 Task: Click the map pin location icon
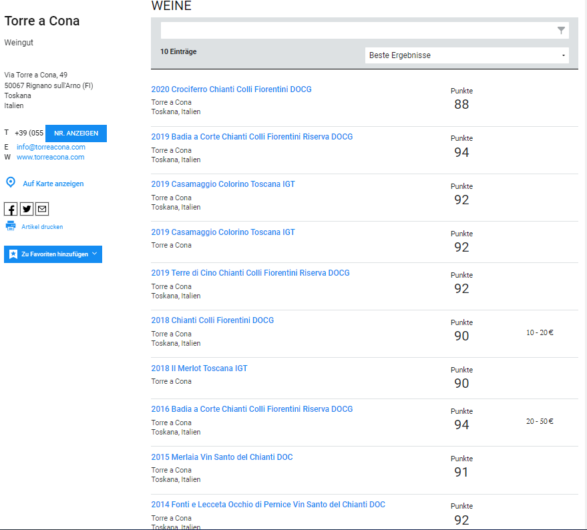point(11,182)
